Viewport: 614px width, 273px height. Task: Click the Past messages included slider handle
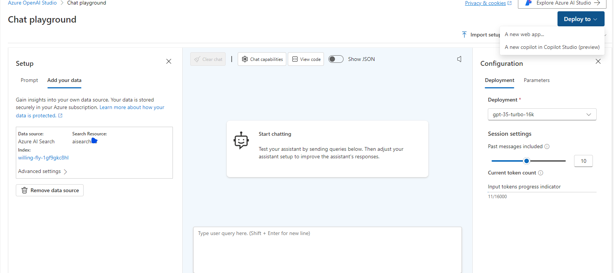click(527, 161)
